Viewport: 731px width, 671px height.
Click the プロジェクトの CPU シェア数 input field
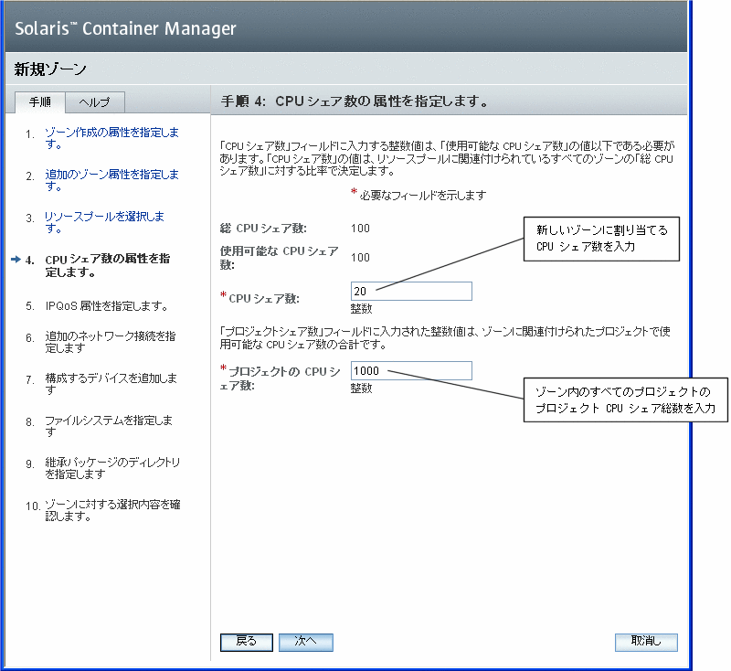[x=411, y=371]
